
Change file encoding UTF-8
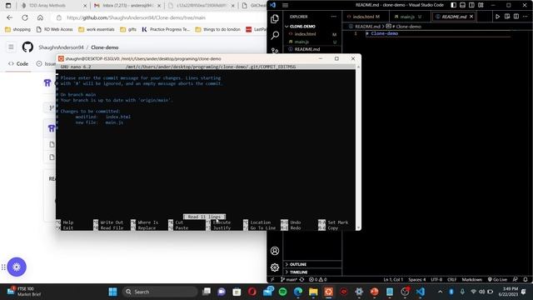[x=436, y=280]
